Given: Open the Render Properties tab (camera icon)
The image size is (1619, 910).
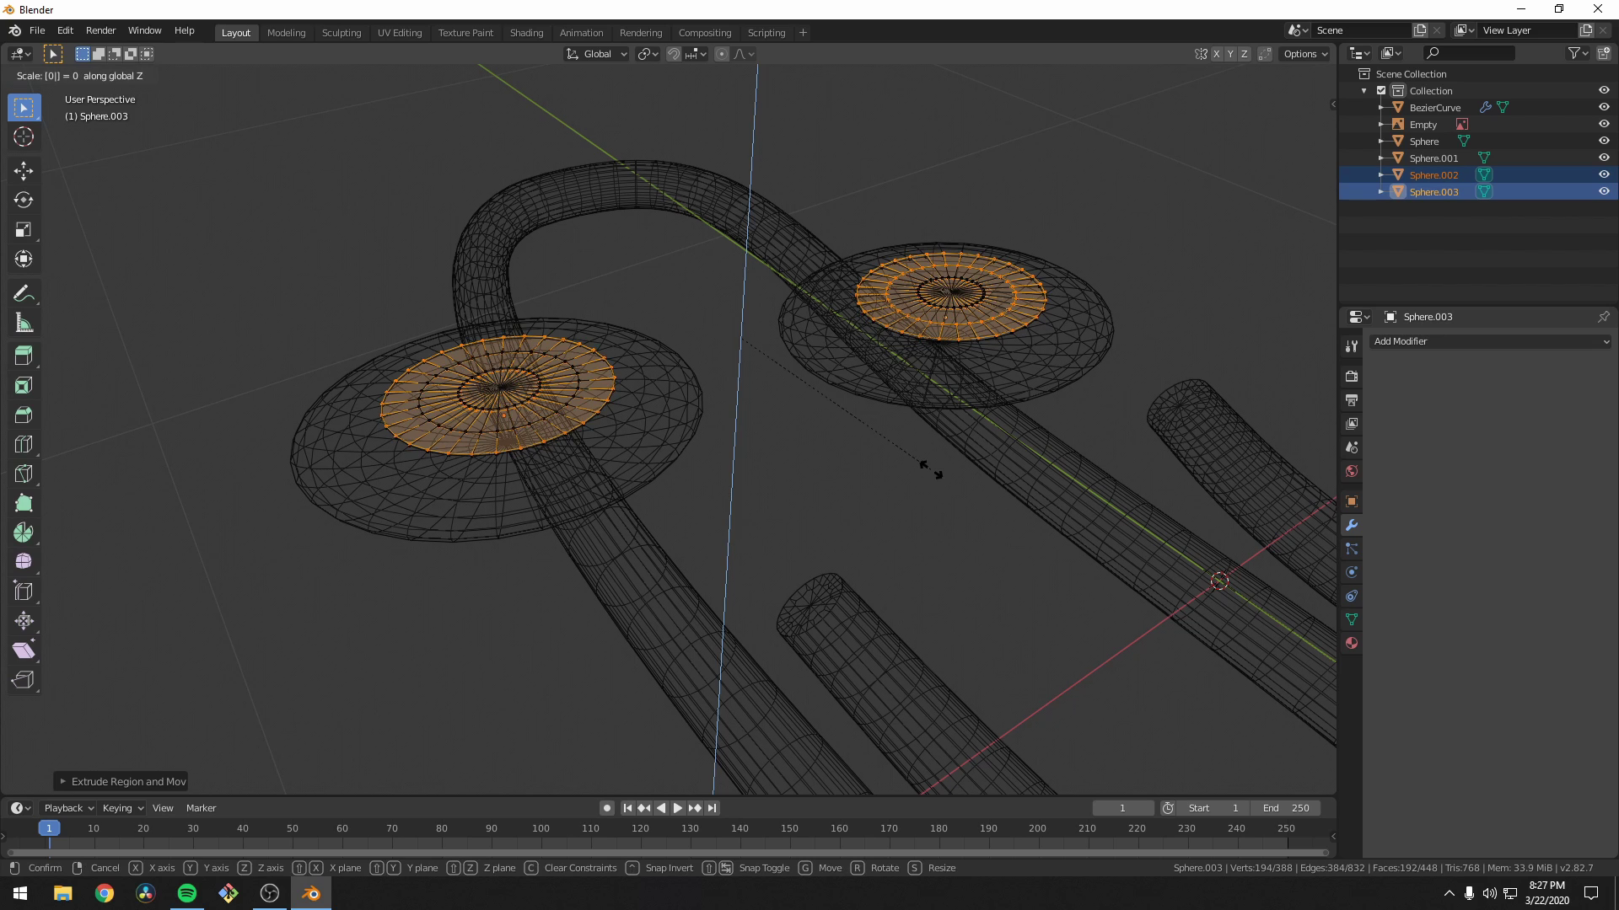Looking at the screenshot, I should point(1351,376).
